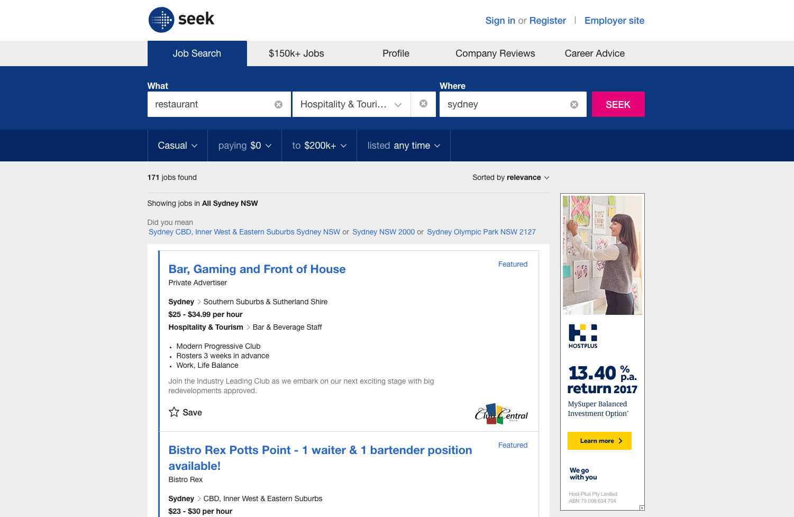Click the 'Featured' label on Bistro Rex job

point(513,445)
